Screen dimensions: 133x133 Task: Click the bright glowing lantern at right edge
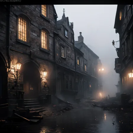point(131,75)
